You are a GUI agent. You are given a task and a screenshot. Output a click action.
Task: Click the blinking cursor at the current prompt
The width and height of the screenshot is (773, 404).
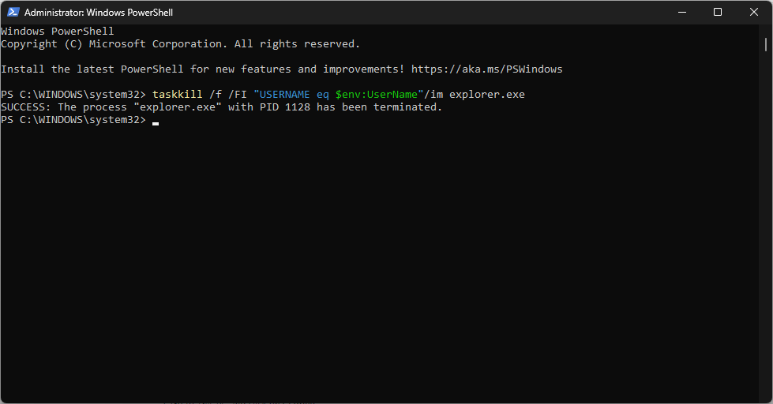[x=156, y=121]
